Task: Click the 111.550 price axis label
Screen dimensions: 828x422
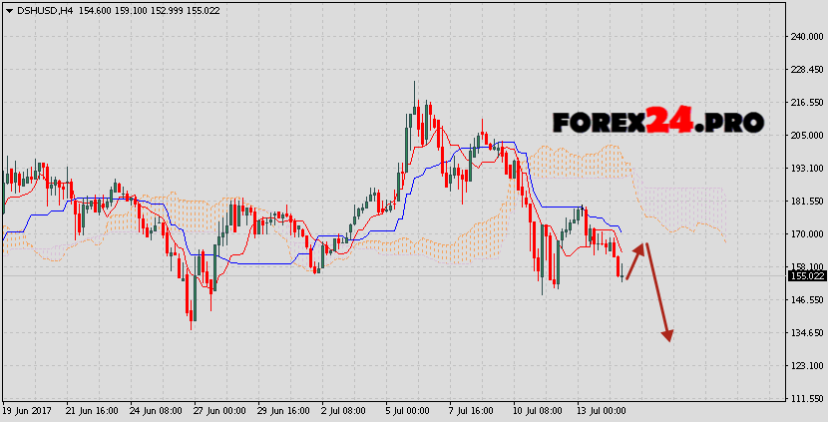Action: coord(806,399)
